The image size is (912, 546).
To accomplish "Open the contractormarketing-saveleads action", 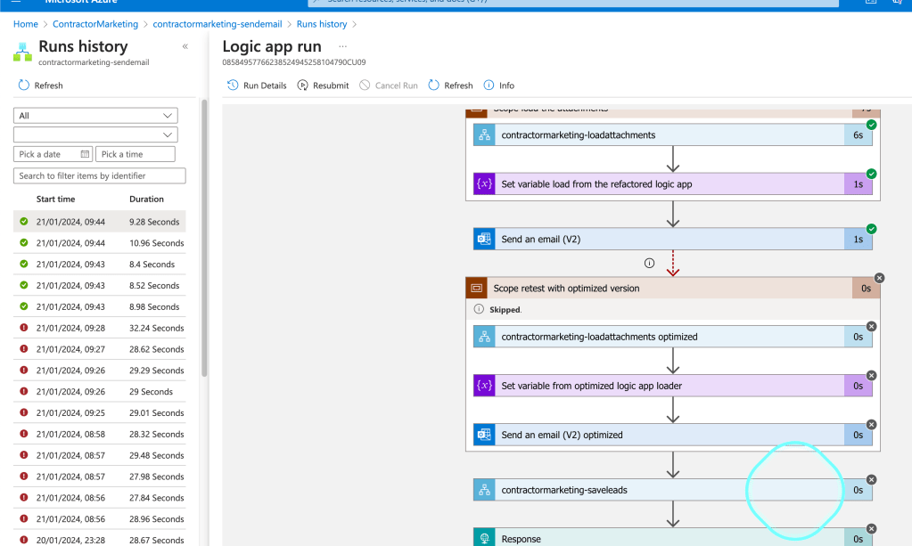I will pos(672,490).
